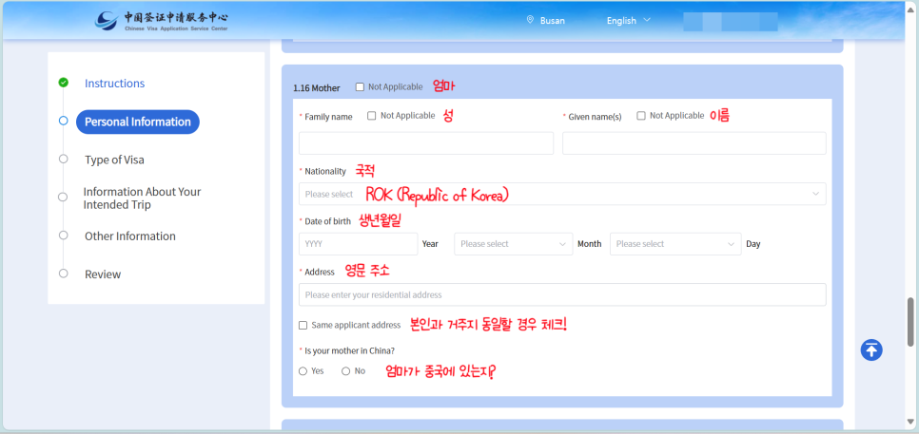This screenshot has width=919, height=434.
Task: Click the Other Information step circle marker
Action: tap(64, 236)
